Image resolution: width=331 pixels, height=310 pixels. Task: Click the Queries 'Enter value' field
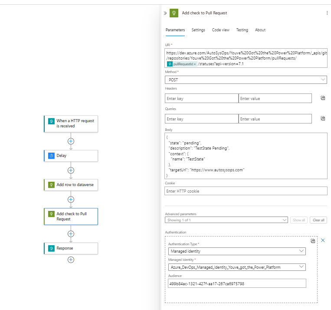tap(275, 119)
